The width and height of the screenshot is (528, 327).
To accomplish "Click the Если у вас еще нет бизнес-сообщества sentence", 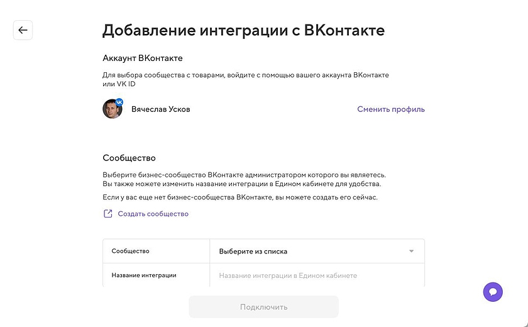I will [x=239, y=197].
